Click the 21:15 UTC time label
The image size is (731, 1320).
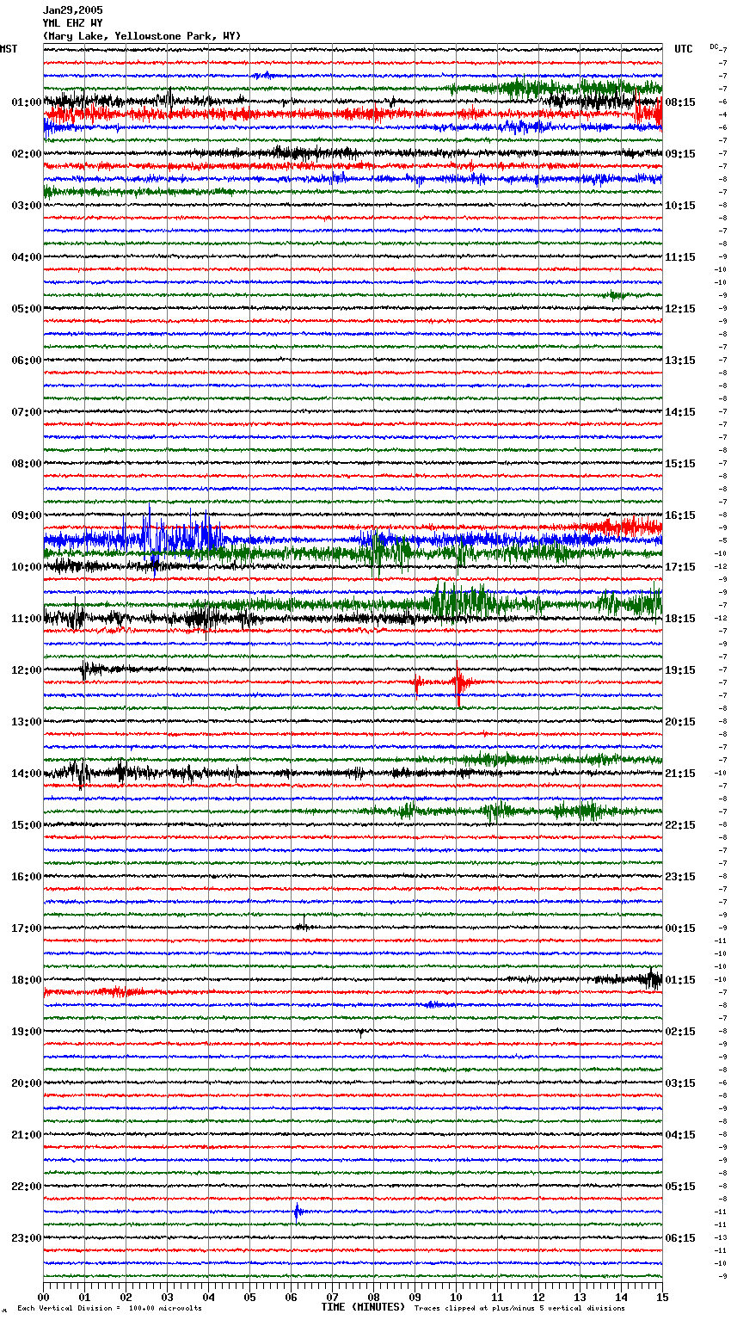click(680, 774)
